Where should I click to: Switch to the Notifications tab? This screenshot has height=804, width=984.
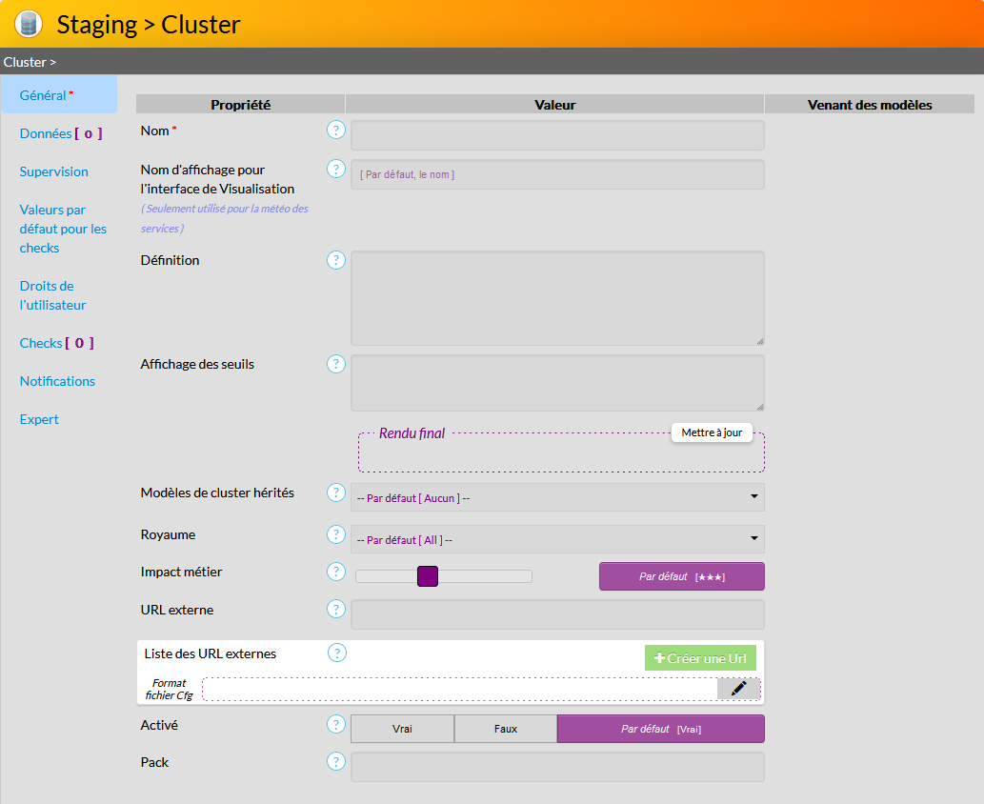tap(57, 381)
